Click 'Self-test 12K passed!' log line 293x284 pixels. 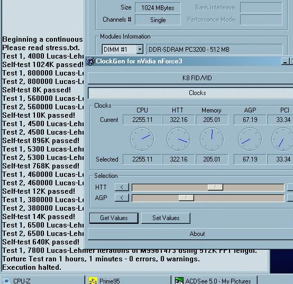(x=39, y=191)
